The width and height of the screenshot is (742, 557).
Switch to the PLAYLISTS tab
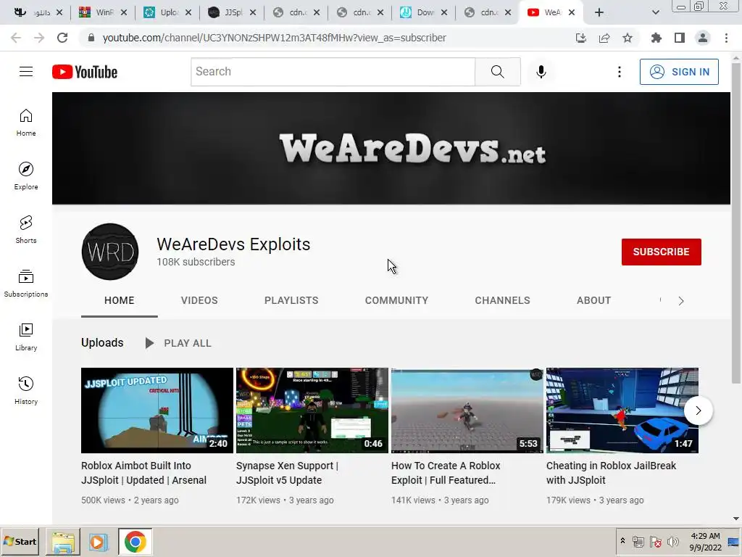[x=291, y=300]
